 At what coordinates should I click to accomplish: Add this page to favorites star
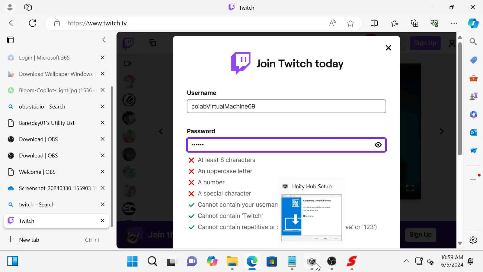pos(350,23)
